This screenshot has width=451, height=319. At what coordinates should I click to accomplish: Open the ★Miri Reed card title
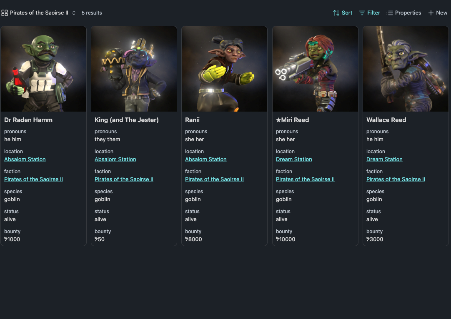click(x=292, y=120)
